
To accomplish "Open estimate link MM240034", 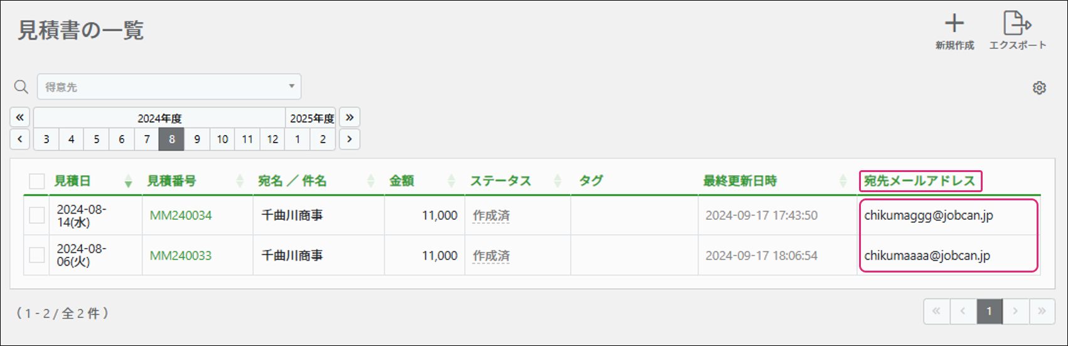I will click(181, 215).
